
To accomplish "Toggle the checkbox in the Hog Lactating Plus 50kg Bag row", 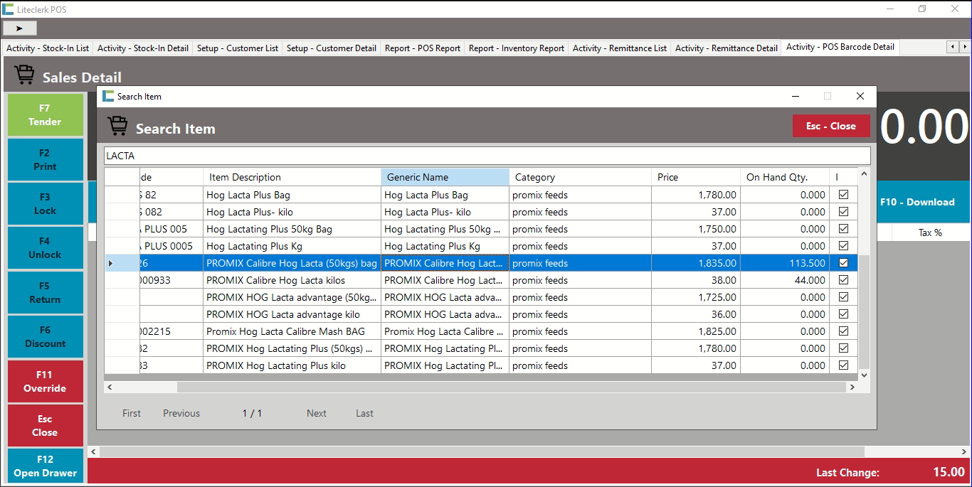I will [x=843, y=228].
